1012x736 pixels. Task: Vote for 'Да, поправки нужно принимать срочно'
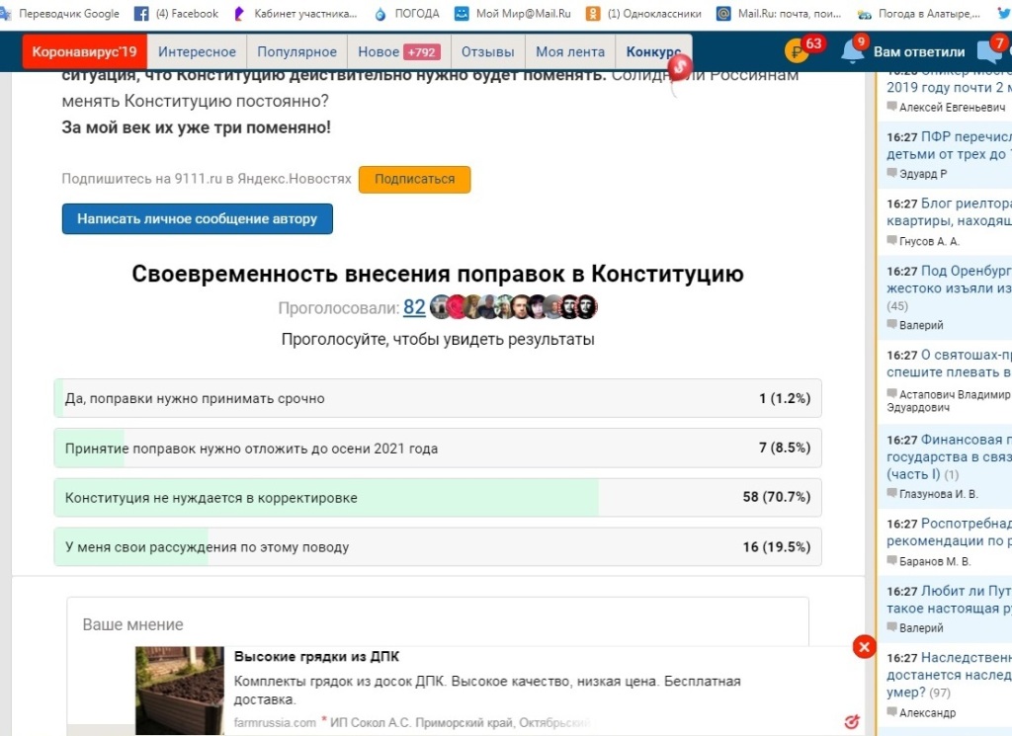pyautogui.click(x=437, y=399)
